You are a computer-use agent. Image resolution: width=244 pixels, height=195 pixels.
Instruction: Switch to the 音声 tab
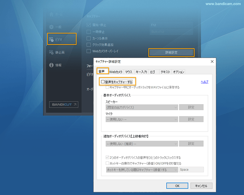coord(103,71)
